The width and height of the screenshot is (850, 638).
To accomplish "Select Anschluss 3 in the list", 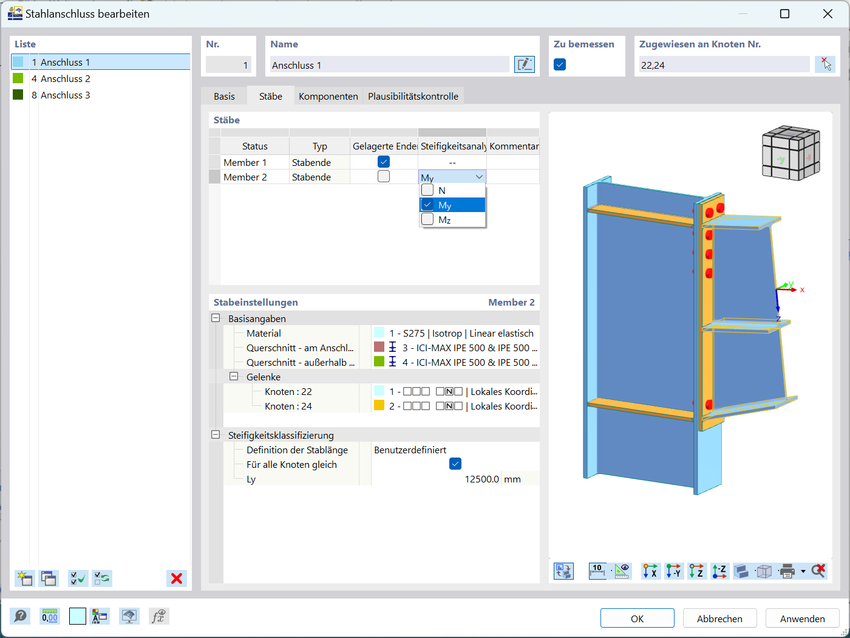I will (x=101, y=95).
